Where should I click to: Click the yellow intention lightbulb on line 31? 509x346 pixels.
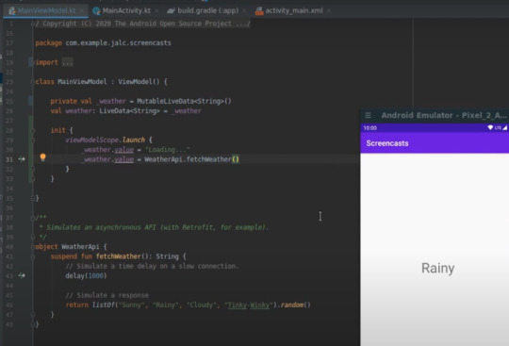(x=42, y=157)
